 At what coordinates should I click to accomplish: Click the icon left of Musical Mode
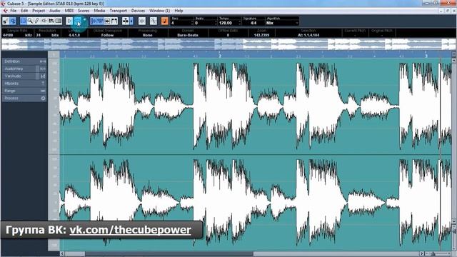[154, 21]
